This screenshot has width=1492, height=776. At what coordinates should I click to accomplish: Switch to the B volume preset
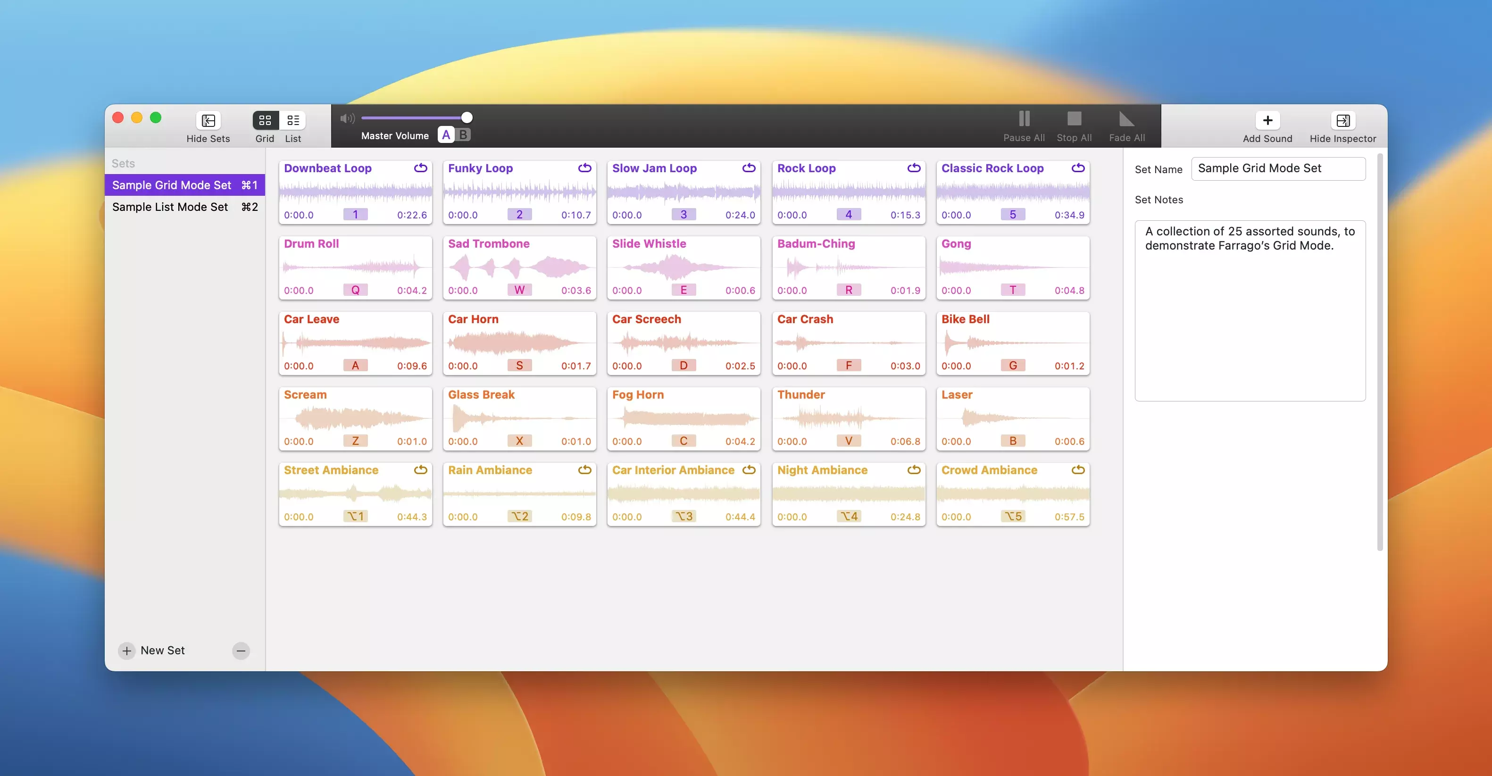463,135
